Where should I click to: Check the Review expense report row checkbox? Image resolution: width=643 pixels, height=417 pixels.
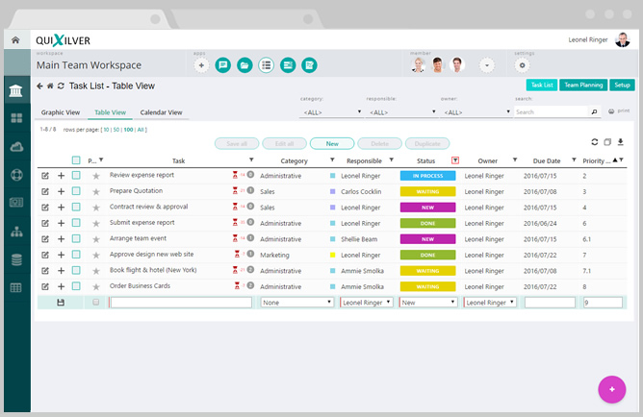[76, 175]
